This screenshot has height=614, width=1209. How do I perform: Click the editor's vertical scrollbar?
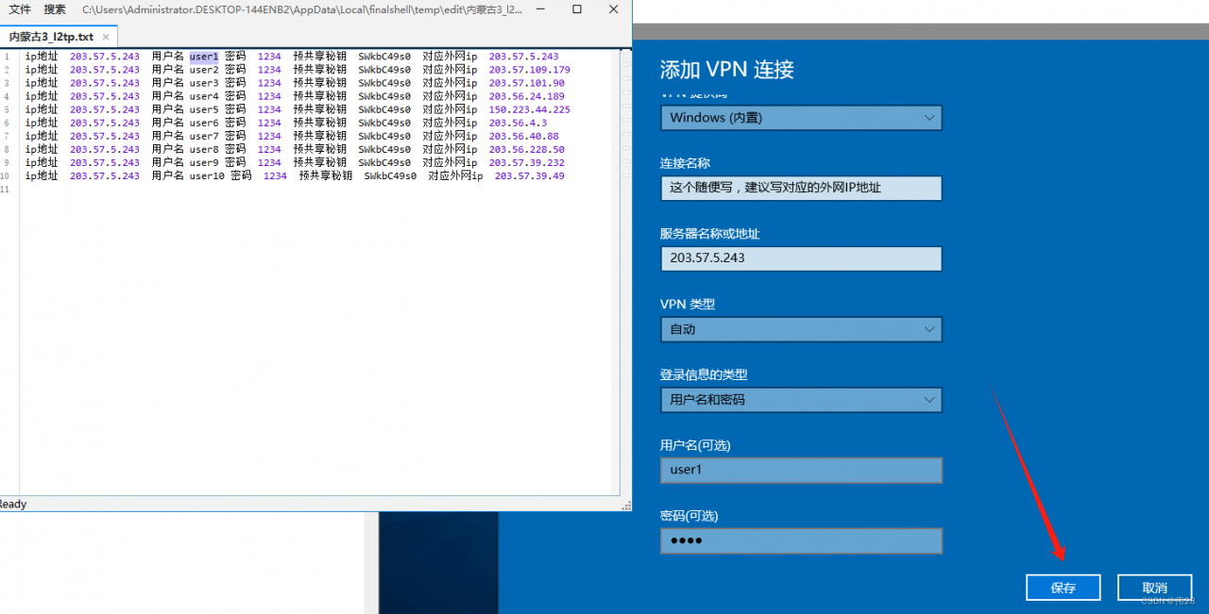point(625,274)
